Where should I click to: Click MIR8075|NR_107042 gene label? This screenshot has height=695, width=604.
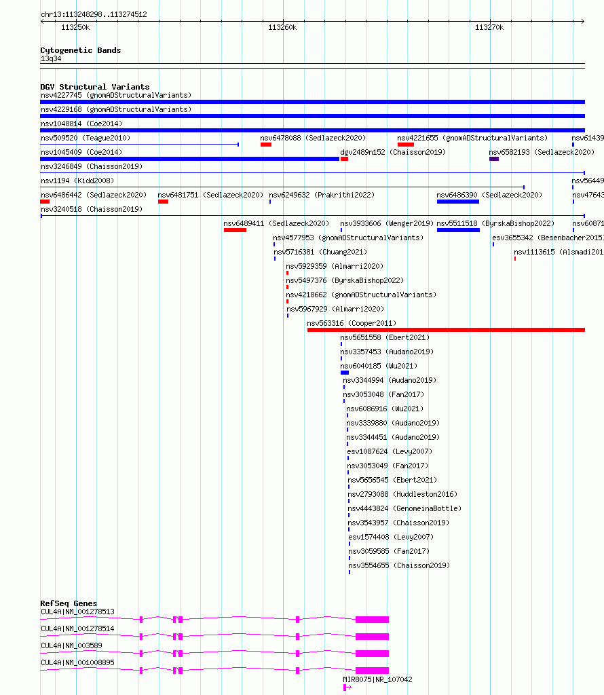(377, 679)
